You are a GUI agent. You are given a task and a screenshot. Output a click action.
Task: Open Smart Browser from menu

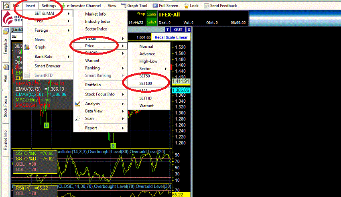[x=48, y=66]
